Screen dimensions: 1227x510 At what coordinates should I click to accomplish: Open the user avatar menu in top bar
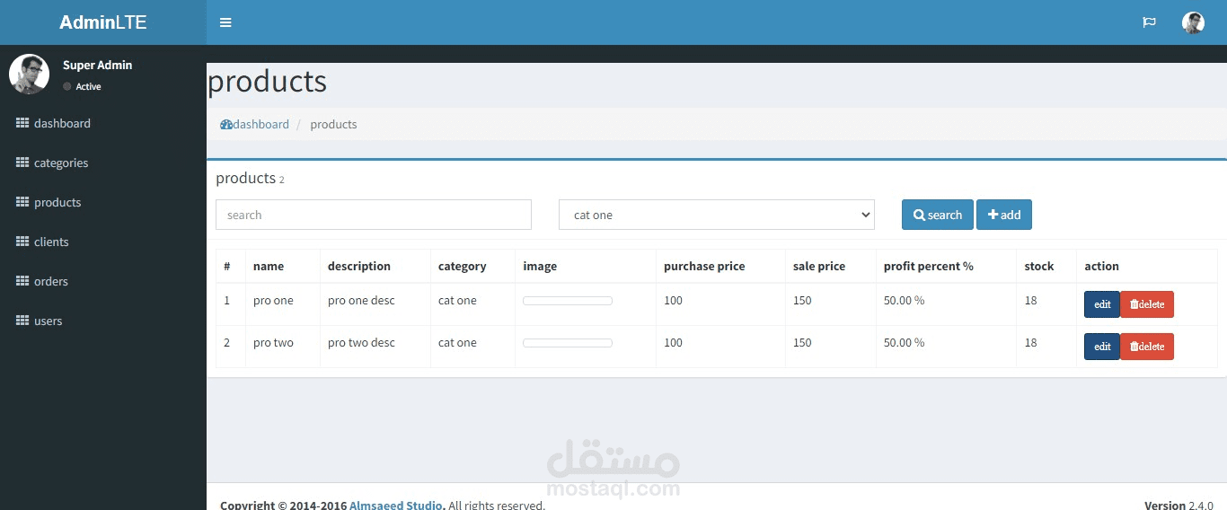[x=1193, y=22]
